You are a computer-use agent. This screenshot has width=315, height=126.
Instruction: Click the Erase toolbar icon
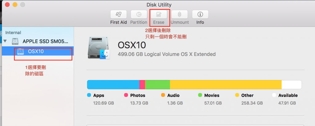[159, 14]
